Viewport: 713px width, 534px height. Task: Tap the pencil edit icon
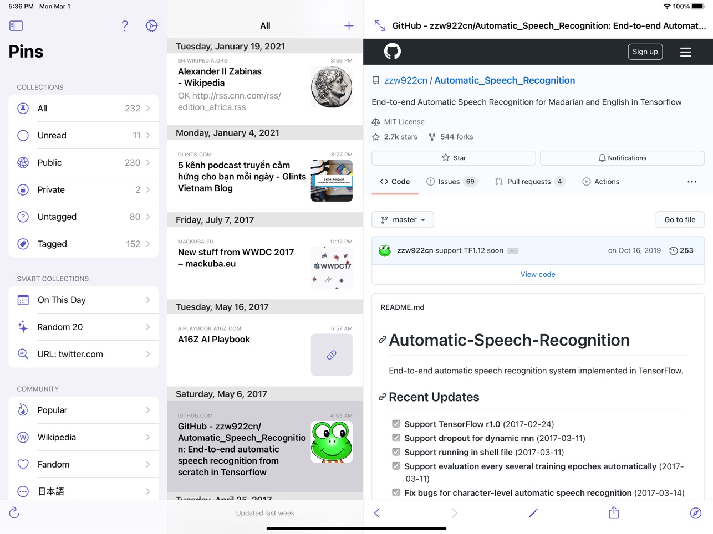(533, 513)
